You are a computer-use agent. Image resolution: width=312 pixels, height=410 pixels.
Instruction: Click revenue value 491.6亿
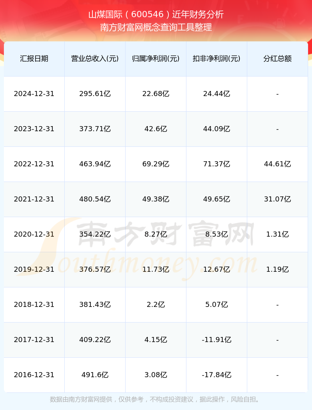pyautogui.click(x=95, y=375)
